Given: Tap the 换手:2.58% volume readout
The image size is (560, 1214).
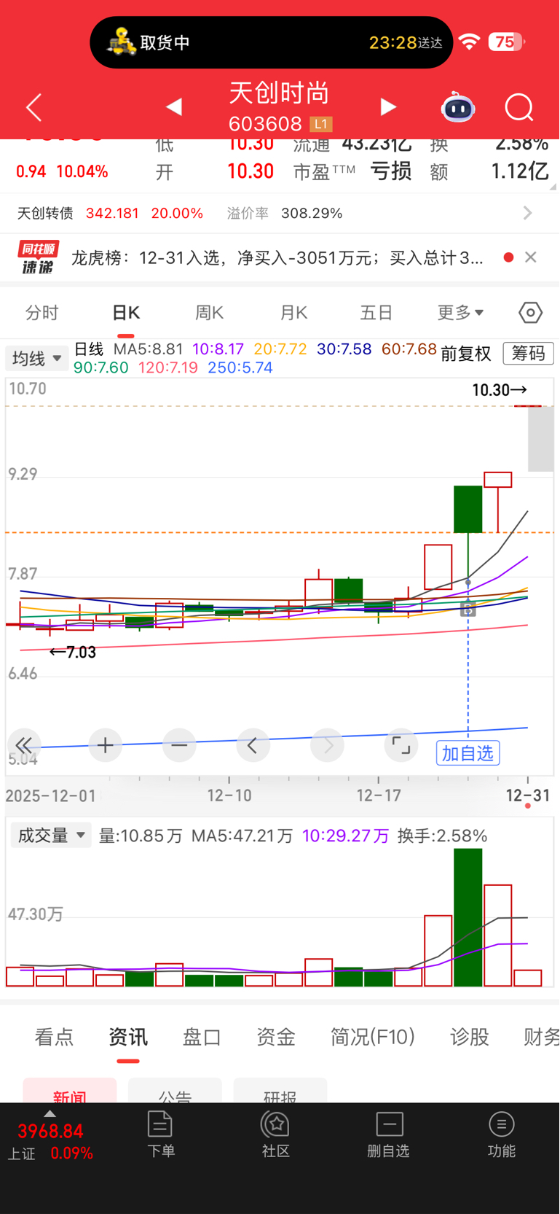Looking at the screenshot, I should (x=443, y=836).
